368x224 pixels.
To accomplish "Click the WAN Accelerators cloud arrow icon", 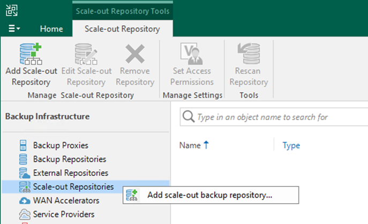I will coord(25,201).
